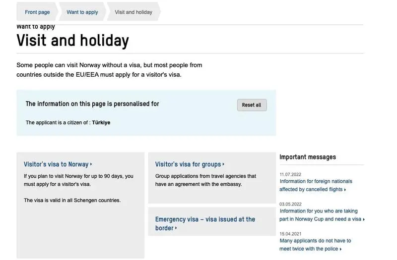The image size is (397, 260).
Task: Click arrow icon after Emergency visa border text
Action: [x=176, y=228]
